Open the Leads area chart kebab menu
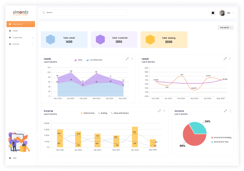Viewport: 244px width, 171px height. point(132,58)
